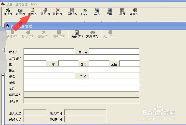
Task: Click the 联系人 input field
Action: pos(49,51)
